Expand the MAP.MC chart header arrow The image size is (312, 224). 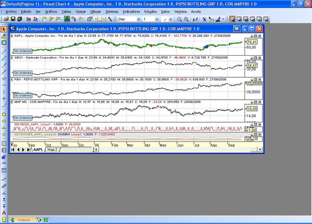(12, 102)
